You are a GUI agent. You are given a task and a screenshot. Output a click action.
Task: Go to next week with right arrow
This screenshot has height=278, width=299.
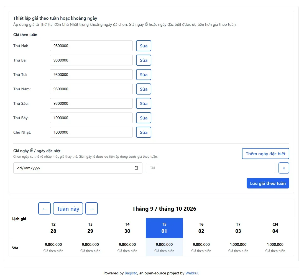pos(91,208)
